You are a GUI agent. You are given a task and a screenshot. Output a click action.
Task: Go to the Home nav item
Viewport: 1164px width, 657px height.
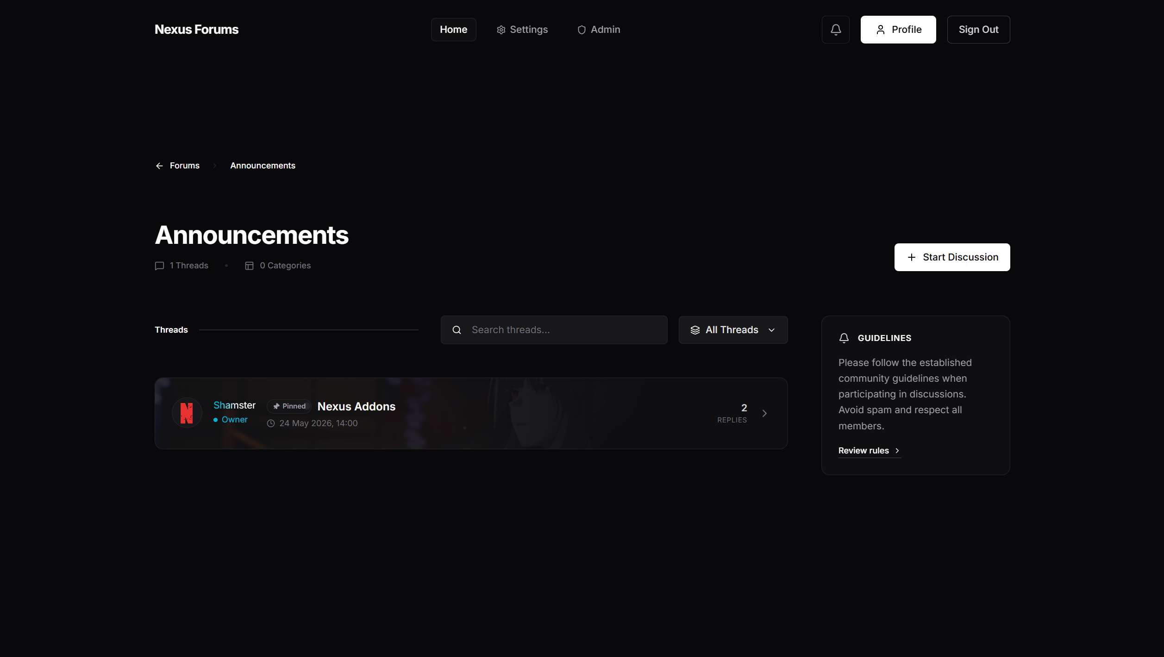(x=453, y=30)
